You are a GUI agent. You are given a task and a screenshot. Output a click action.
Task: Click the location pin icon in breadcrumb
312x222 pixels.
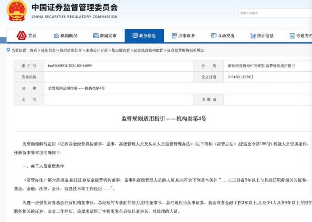tap(8, 50)
